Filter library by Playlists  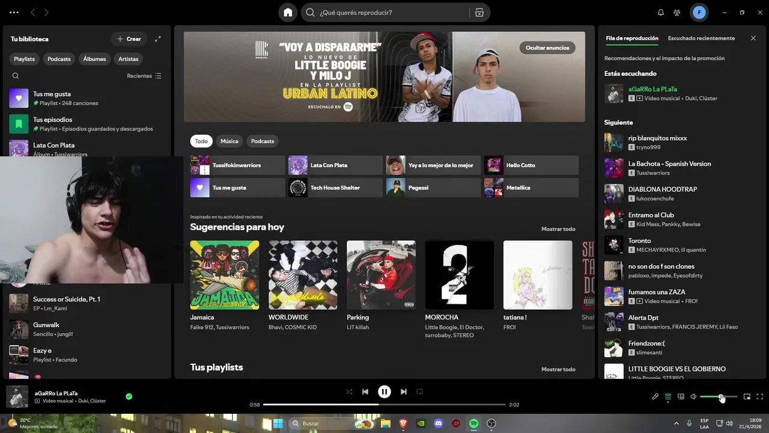(x=25, y=59)
